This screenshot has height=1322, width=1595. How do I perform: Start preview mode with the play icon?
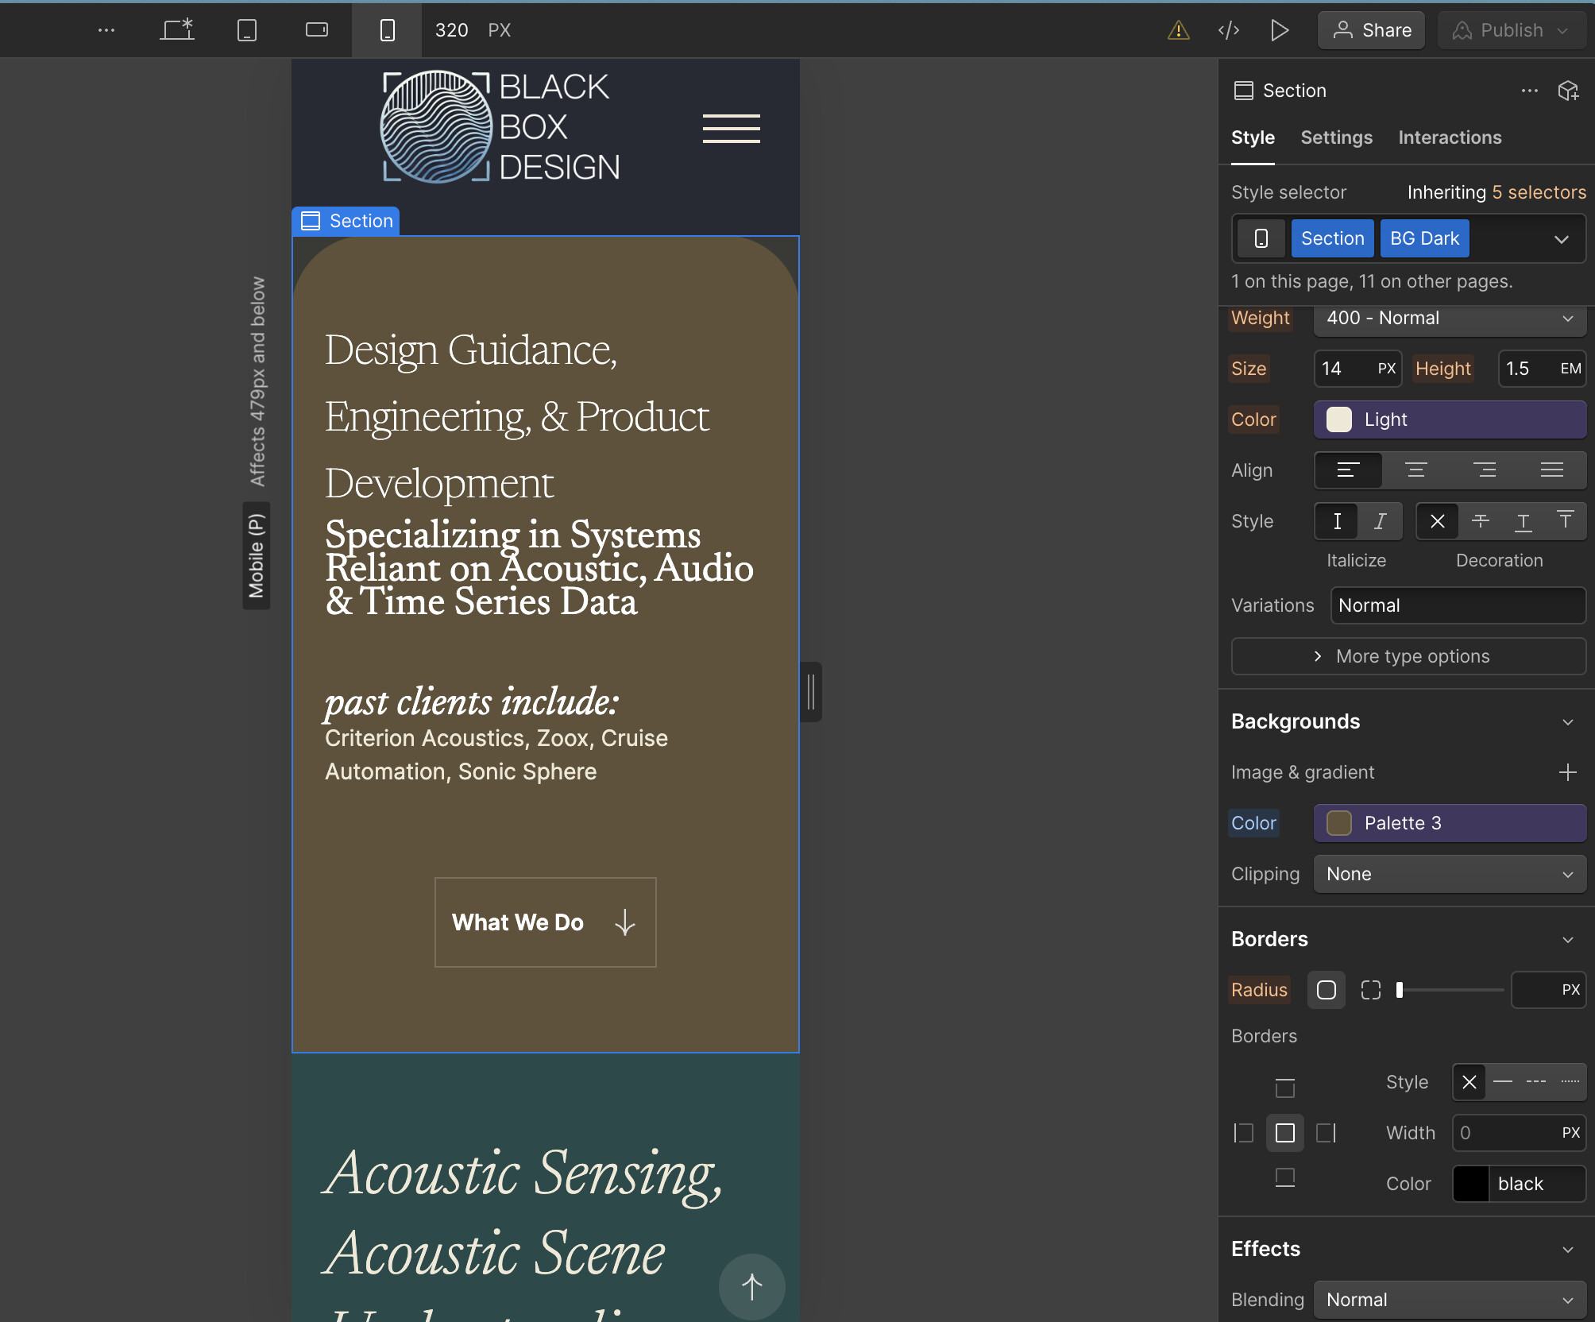pyautogui.click(x=1280, y=30)
